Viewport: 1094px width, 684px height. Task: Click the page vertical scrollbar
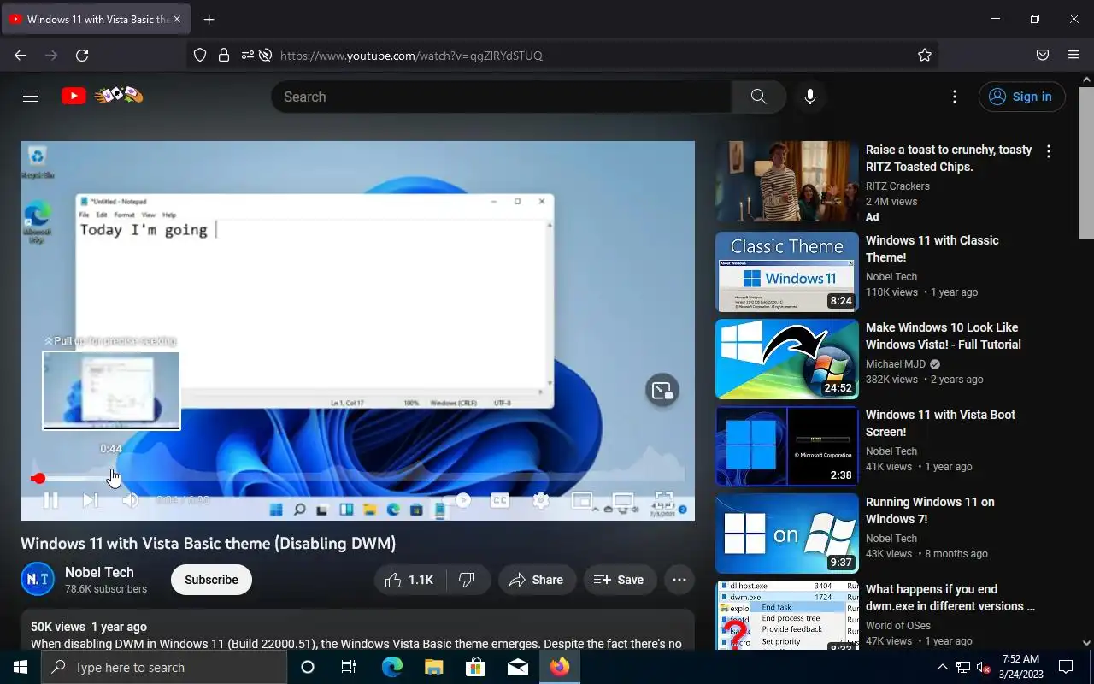[x=1087, y=162]
